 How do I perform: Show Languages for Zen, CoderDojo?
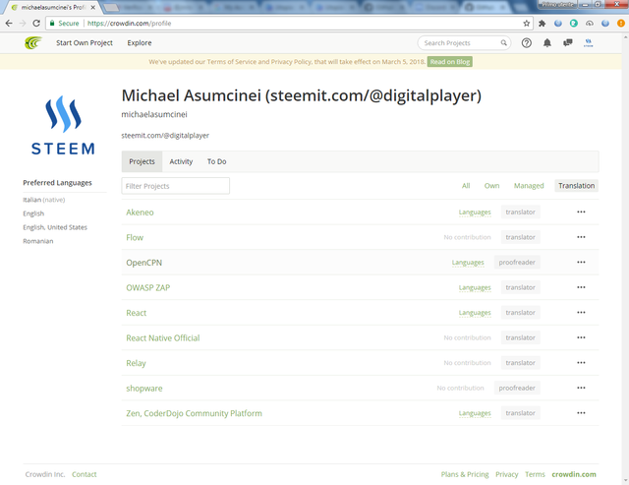(x=475, y=413)
